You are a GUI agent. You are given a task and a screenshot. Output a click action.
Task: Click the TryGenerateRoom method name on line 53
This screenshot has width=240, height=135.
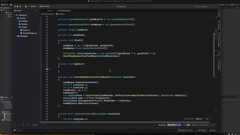pos(84,114)
